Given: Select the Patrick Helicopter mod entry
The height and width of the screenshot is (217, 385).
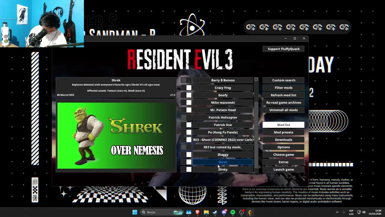Looking at the screenshot, I should pos(223,117).
